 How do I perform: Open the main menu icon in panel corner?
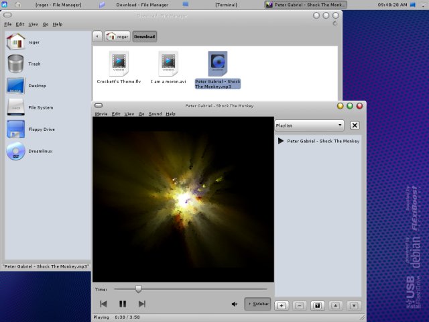(x=5, y=5)
